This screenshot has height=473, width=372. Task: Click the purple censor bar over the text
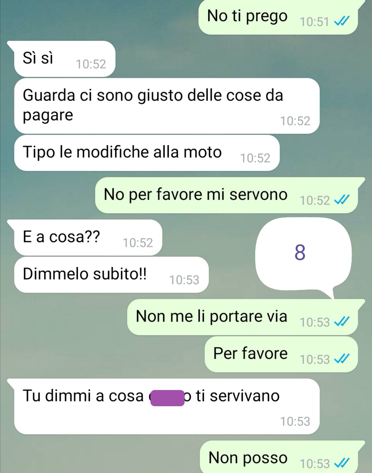coord(167,398)
